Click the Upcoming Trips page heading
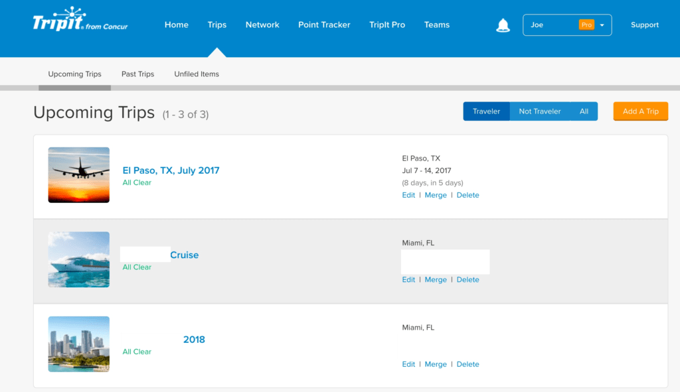Screen dimensions: 680x392 click(x=94, y=113)
